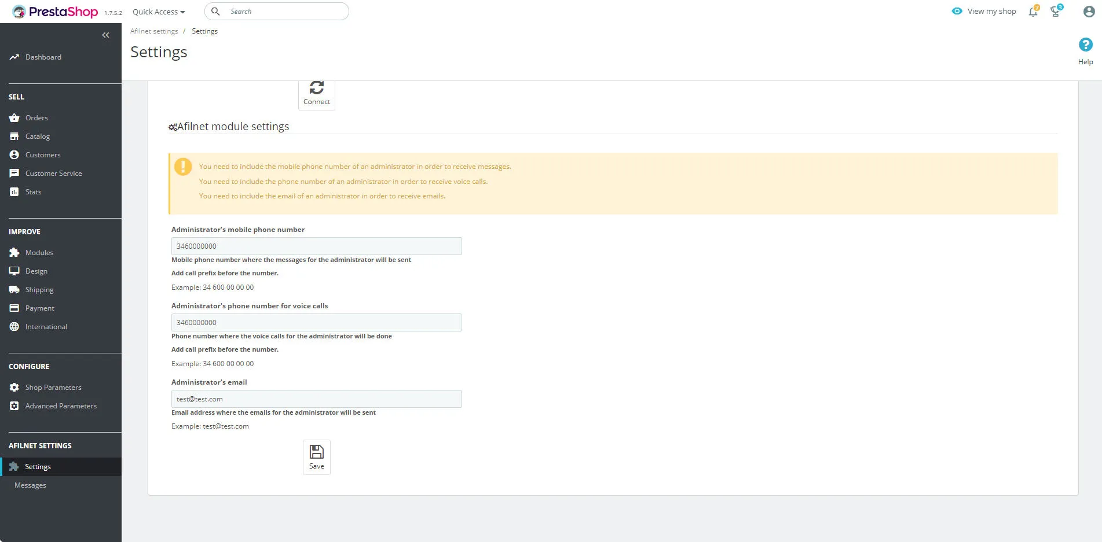Image resolution: width=1102 pixels, height=542 pixels.
Task: Click the Customers person icon
Action: click(14, 155)
